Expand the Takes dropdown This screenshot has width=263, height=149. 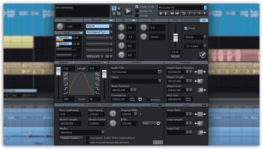pos(160,81)
